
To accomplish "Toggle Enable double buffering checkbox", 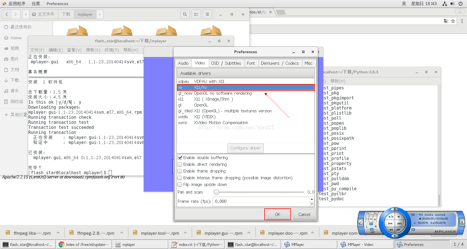I will (x=180, y=158).
